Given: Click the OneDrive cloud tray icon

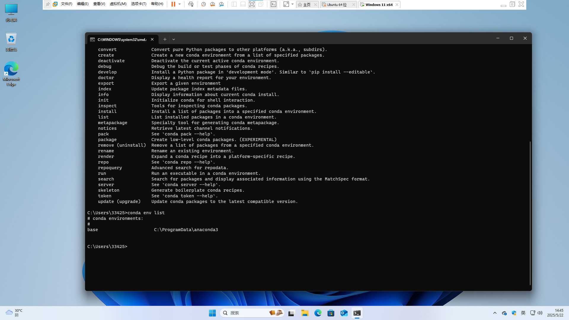Looking at the screenshot, I should point(504,313).
